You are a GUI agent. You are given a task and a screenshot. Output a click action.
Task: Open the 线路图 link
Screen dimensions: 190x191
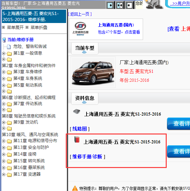click(80, 129)
